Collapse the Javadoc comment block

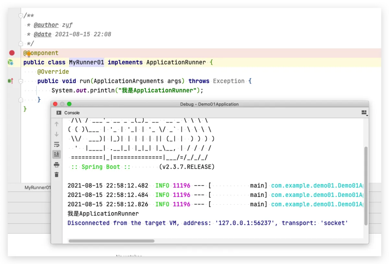click(21, 16)
